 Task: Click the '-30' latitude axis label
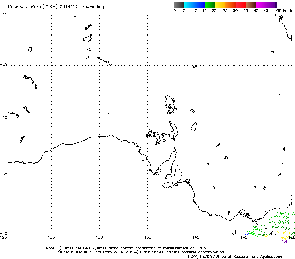point(4,118)
